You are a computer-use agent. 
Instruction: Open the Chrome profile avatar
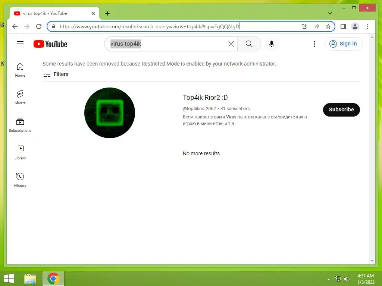[x=355, y=26]
